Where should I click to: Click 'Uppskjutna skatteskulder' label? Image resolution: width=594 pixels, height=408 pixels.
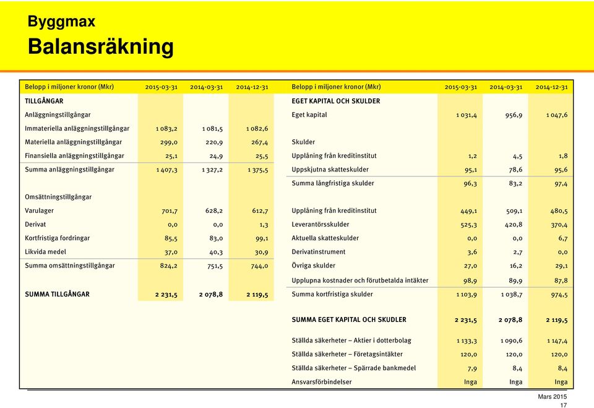pos(330,170)
